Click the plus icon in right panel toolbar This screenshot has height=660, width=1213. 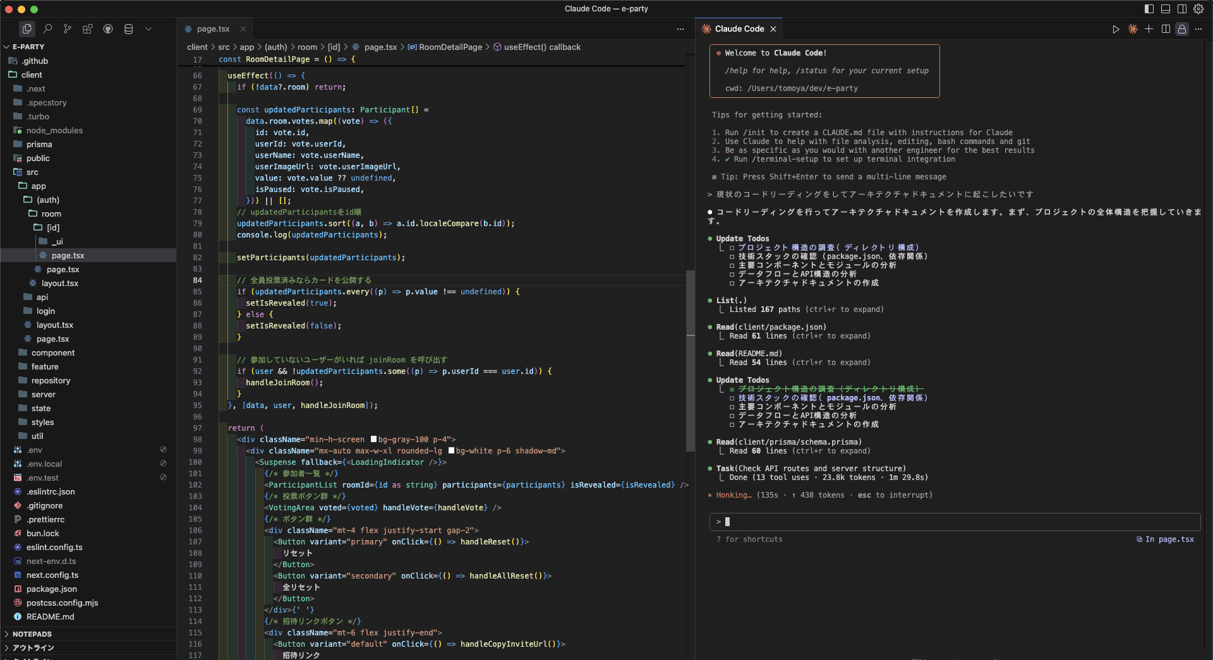tap(1149, 29)
